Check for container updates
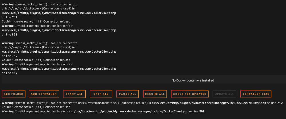This screenshot has height=119, width=286. 190,94
